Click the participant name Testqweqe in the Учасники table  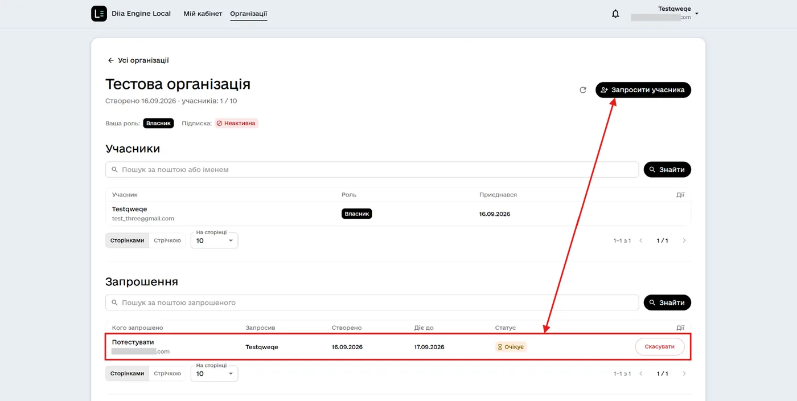129,209
